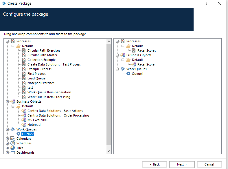
Task: Select Queue2 in Work Queues
Action: click(27, 134)
